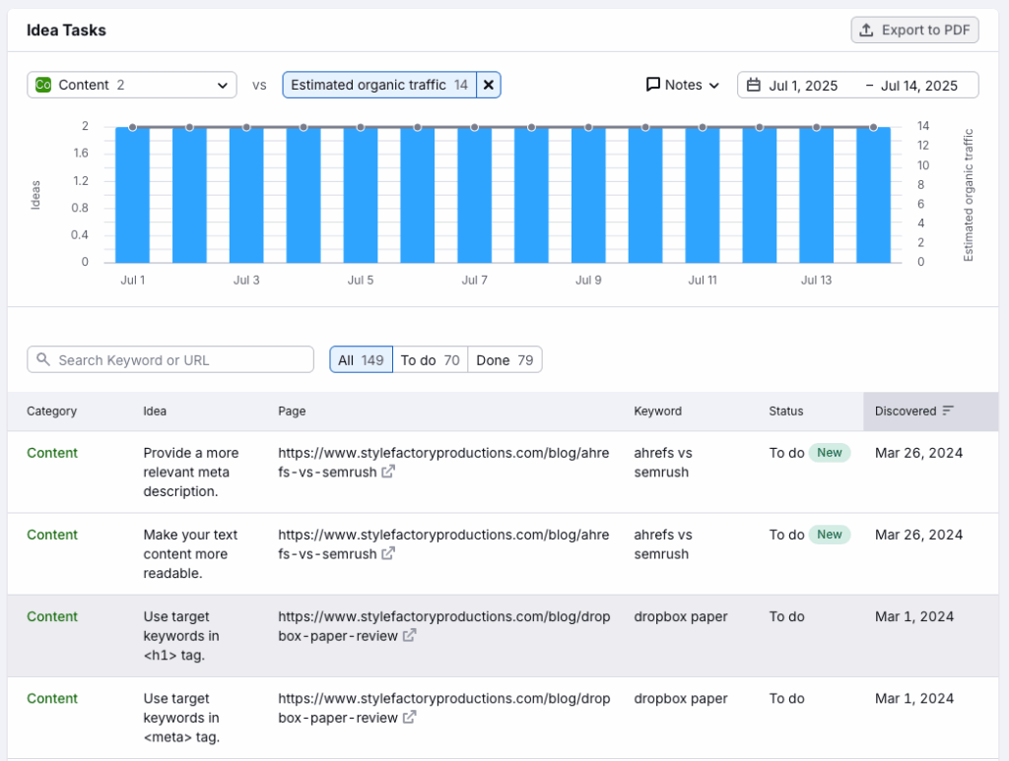
Task: Open dropbox-paper-review link in h1 tag row
Action: point(444,626)
